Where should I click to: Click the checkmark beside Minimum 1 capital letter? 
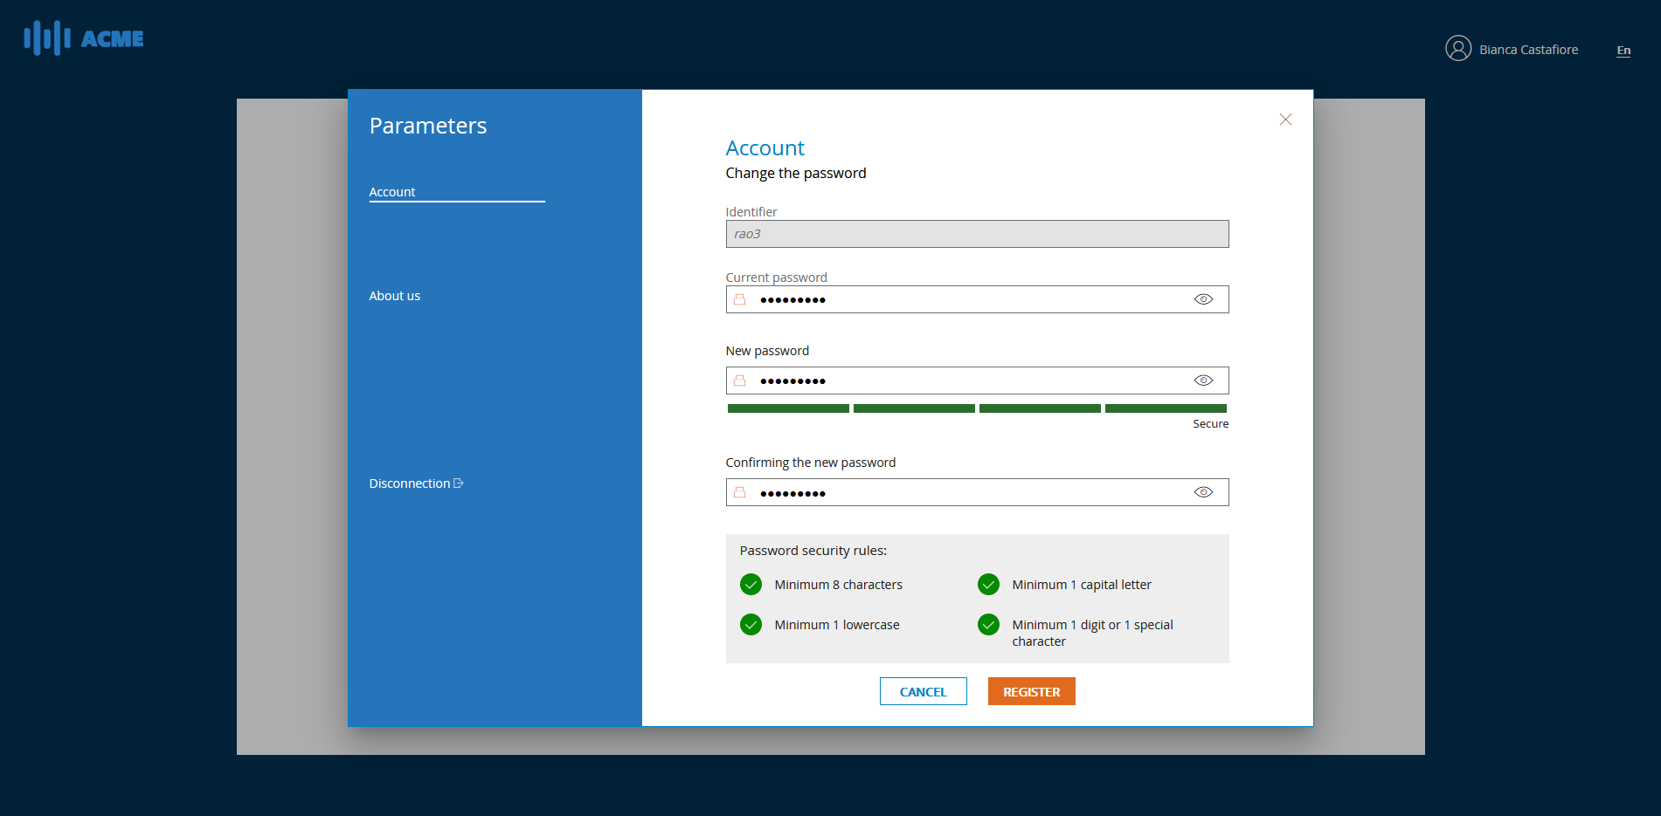[988, 584]
